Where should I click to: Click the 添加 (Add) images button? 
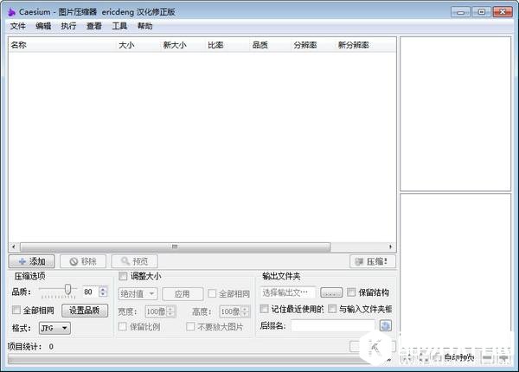coord(32,261)
